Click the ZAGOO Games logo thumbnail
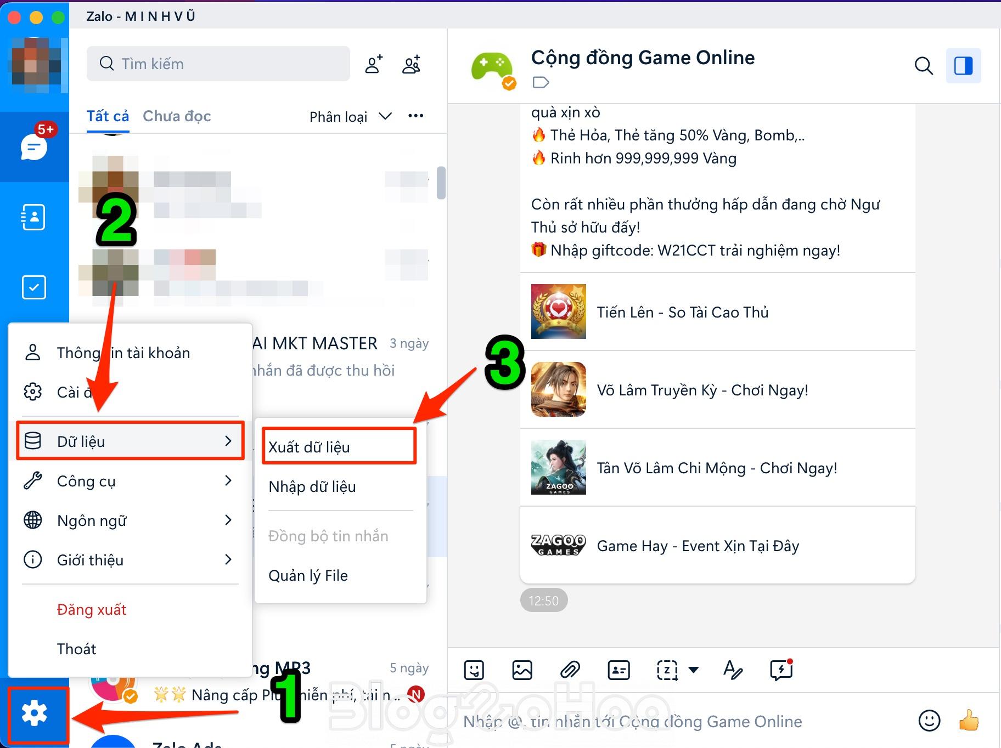Viewport: 1001px width, 748px height. 558,545
